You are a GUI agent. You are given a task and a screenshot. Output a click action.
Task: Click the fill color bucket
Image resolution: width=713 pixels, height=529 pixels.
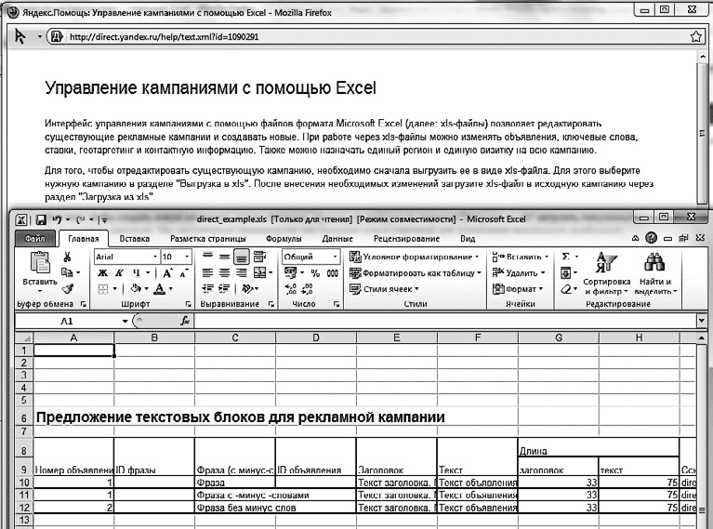[136, 288]
